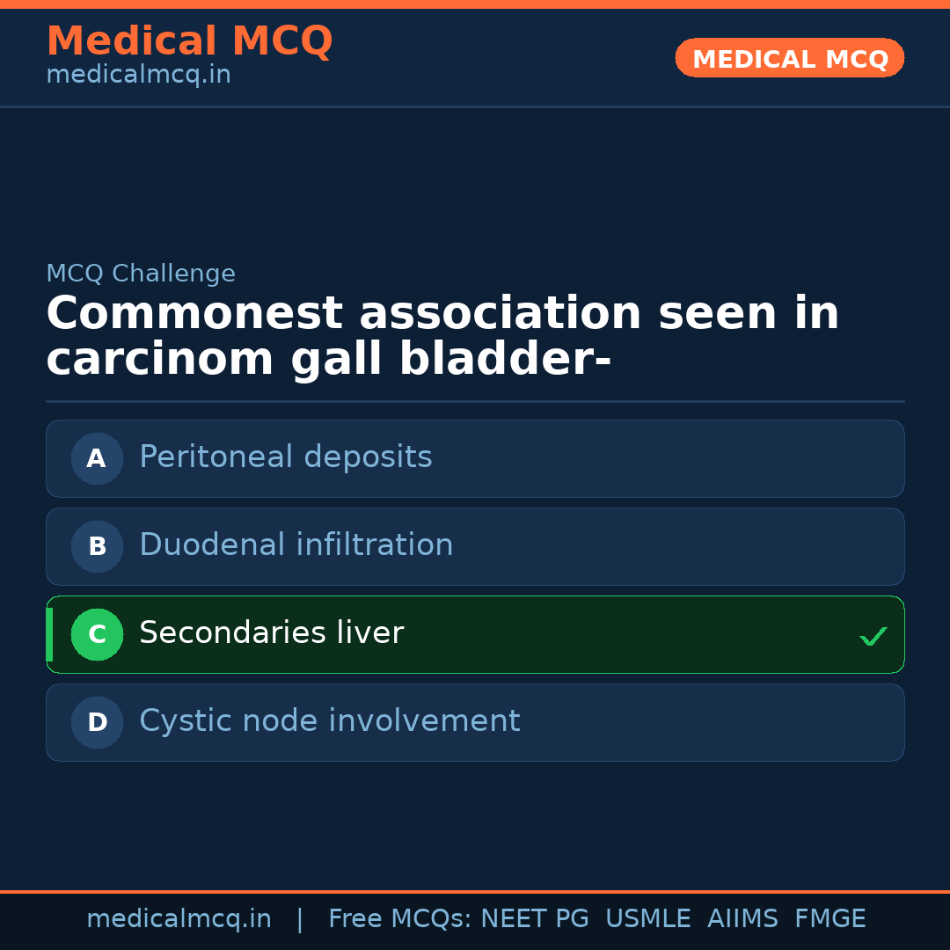
Task: Click FMGE in the footer
Action: (x=829, y=919)
